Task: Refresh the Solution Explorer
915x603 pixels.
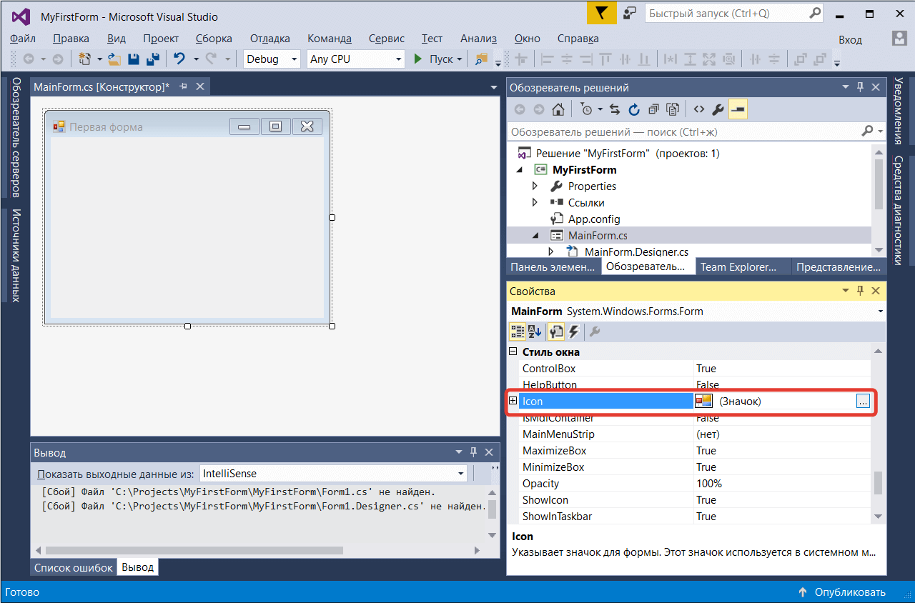Action: click(634, 109)
